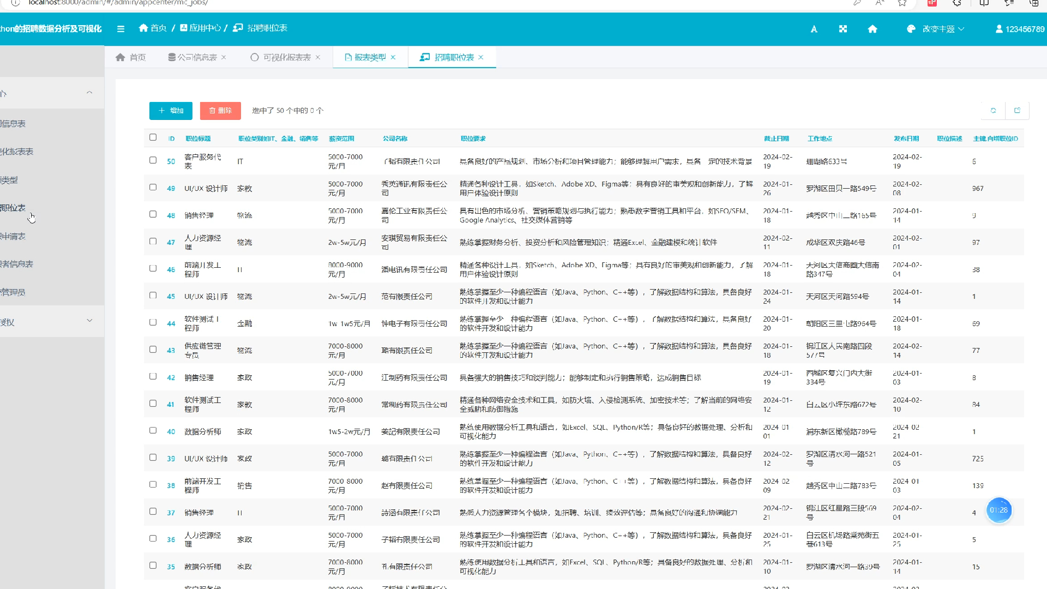Open ID link 41
Viewport: 1047px width, 589px height.
171,405
